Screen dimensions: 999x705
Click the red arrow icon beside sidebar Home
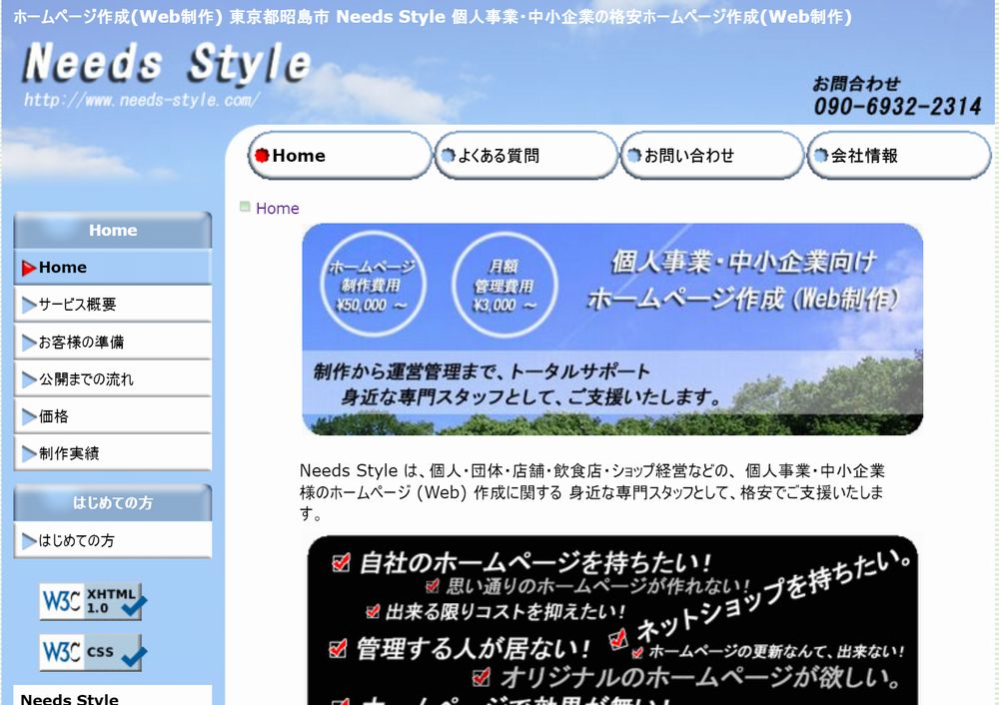click(28, 268)
